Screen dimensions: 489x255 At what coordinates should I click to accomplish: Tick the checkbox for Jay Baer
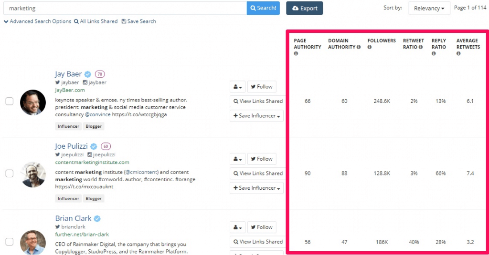click(10, 101)
